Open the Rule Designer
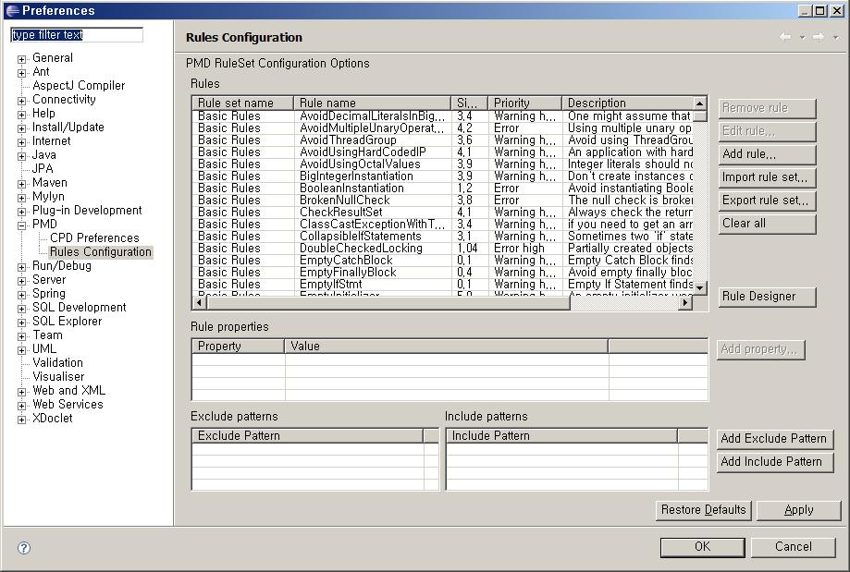Viewport: 850px width, 572px height. tap(767, 297)
